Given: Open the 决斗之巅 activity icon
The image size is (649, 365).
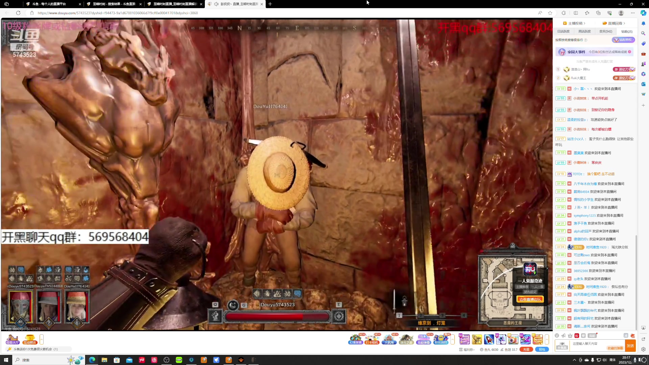Looking at the screenshot, I should point(406,339).
